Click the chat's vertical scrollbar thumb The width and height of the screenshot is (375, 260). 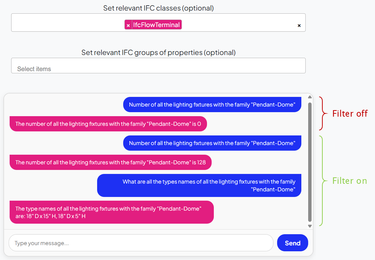click(x=309, y=161)
